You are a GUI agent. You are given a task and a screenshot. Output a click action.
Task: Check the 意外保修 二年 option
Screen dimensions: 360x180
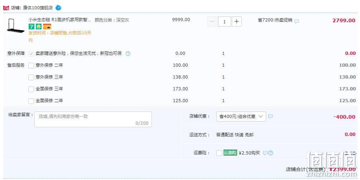pyautogui.click(x=31, y=66)
